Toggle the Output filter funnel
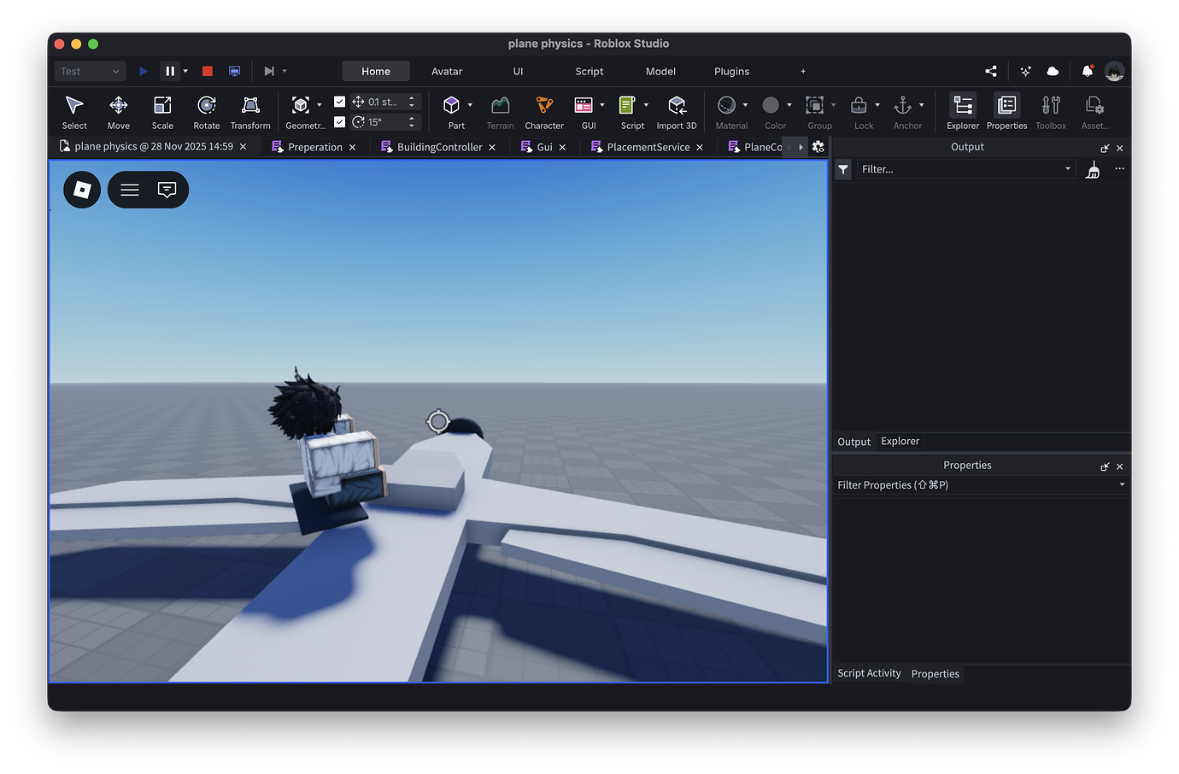This screenshot has height=774, width=1179. (x=842, y=169)
